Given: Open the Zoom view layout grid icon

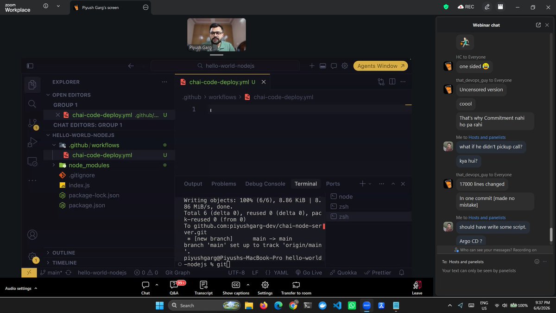Looking at the screenshot, I should [500, 7].
